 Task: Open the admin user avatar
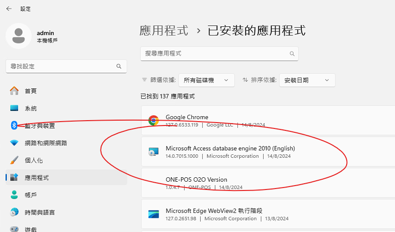(19, 36)
